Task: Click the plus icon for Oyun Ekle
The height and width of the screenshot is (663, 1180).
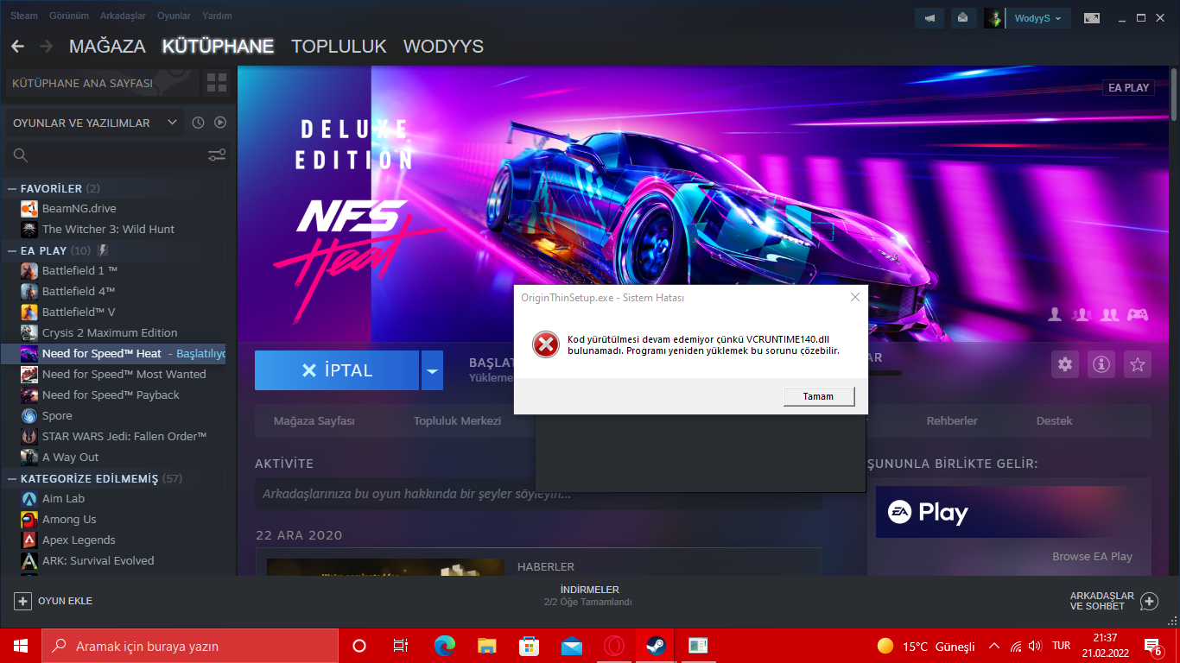Action: coord(23,601)
